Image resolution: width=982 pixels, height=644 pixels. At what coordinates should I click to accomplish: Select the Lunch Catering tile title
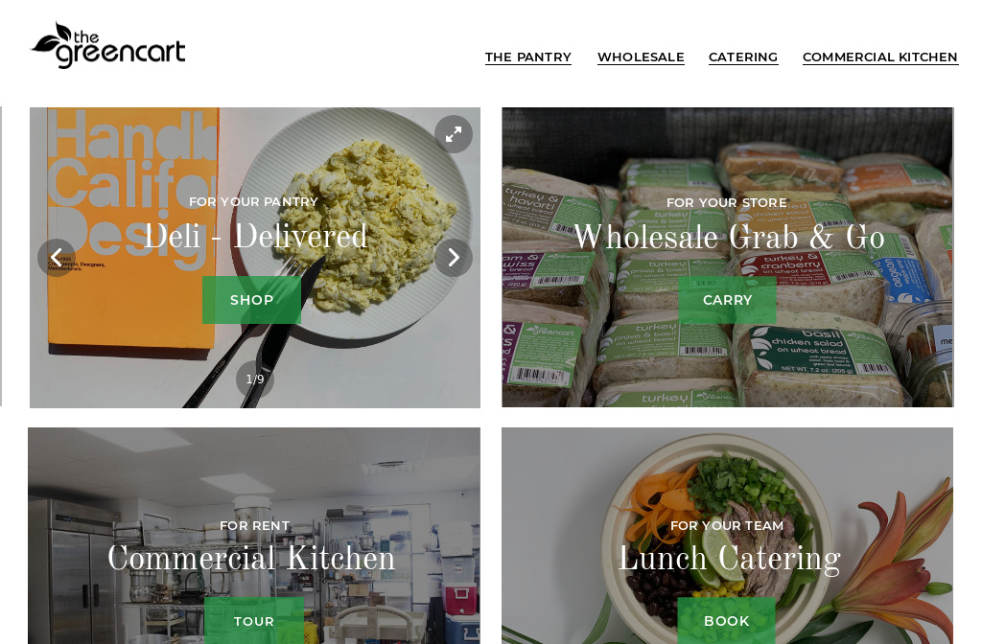coord(730,559)
